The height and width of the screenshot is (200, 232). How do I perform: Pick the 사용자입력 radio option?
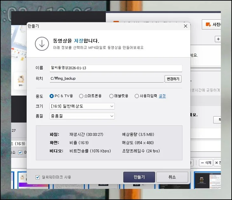[x=137, y=96]
